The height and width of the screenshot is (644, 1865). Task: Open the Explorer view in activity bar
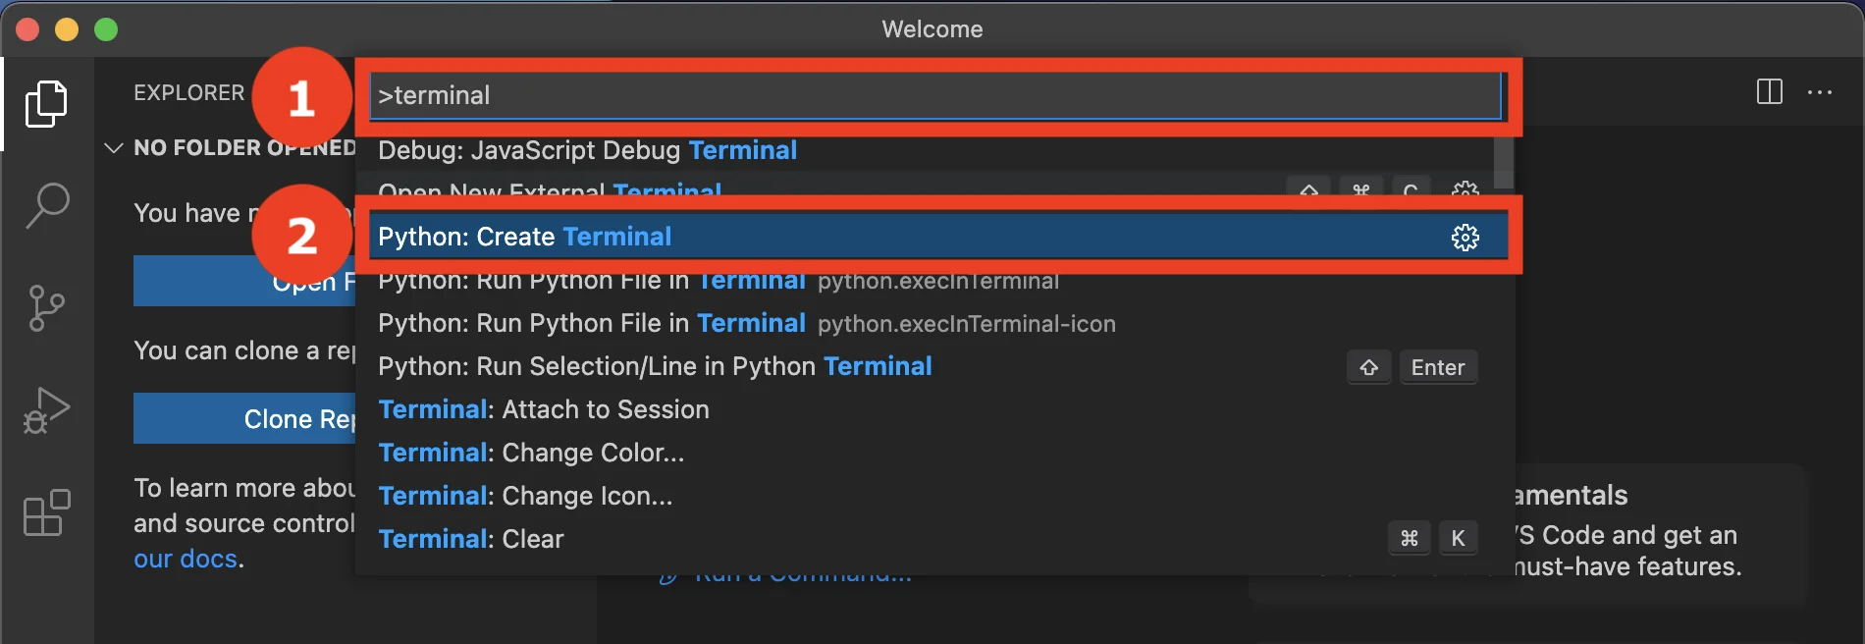click(46, 103)
